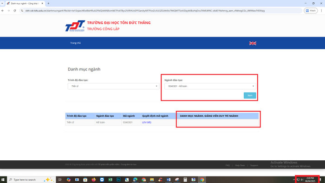Viewport: 325px width, 183px height.
Task: Open the Khách guest profile button
Action: (x=311, y=11)
